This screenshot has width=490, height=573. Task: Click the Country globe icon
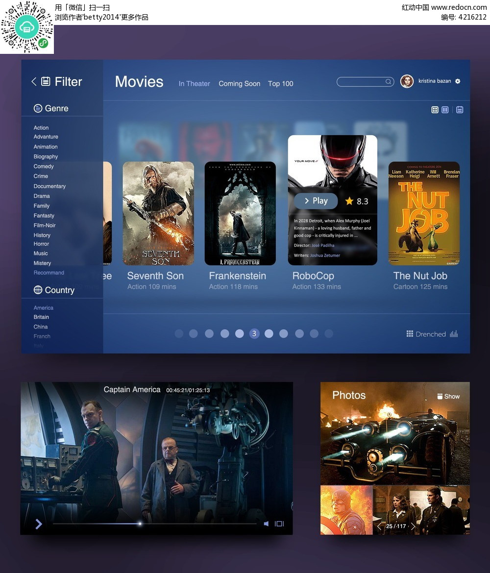coord(38,290)
